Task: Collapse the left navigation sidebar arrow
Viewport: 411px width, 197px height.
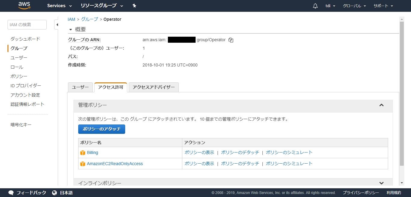Action: coord(56,25)
